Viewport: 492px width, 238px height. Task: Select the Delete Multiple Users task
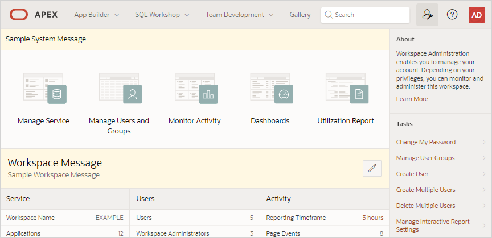(x=426, y=206)
